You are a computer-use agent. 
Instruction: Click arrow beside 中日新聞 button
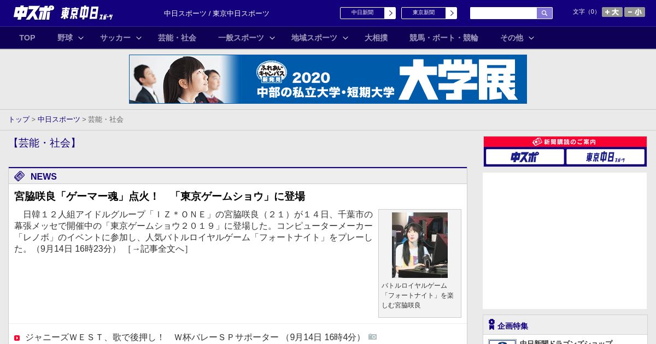(x=390, y=13)
